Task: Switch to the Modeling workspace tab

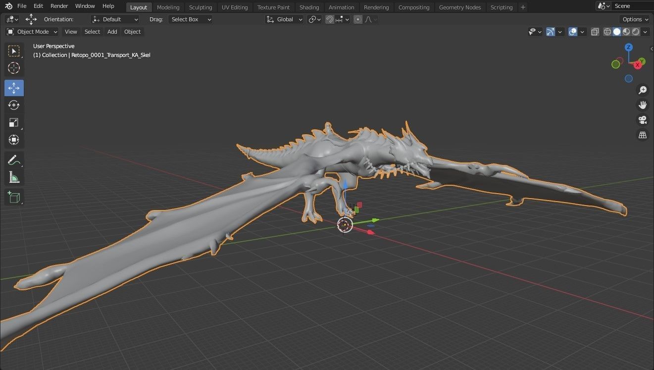Action: pos(168,7)
